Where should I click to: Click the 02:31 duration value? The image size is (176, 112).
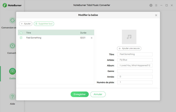point(83,38)
